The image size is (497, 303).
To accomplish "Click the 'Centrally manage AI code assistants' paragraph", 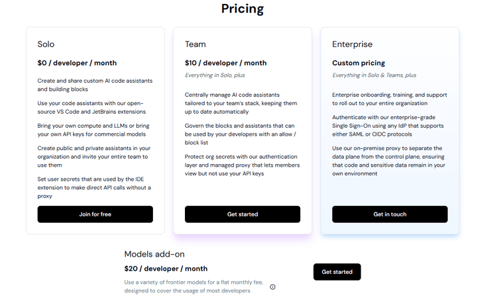I will [241, 103].
